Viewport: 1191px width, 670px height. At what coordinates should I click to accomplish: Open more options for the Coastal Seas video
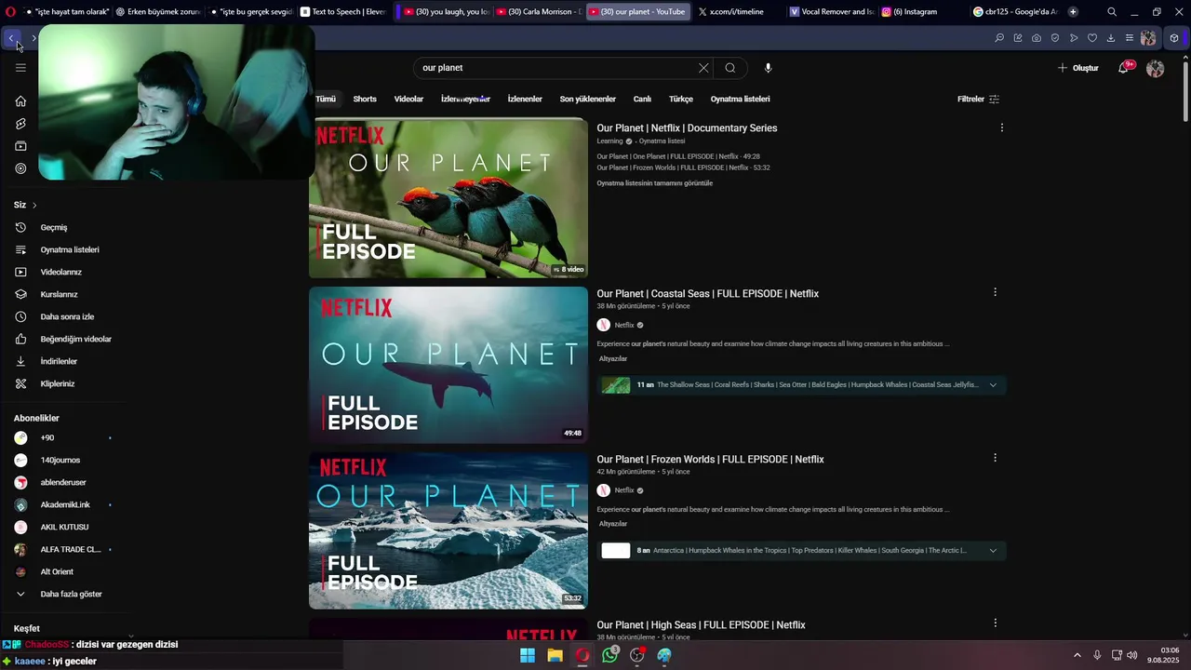point(995,292)
